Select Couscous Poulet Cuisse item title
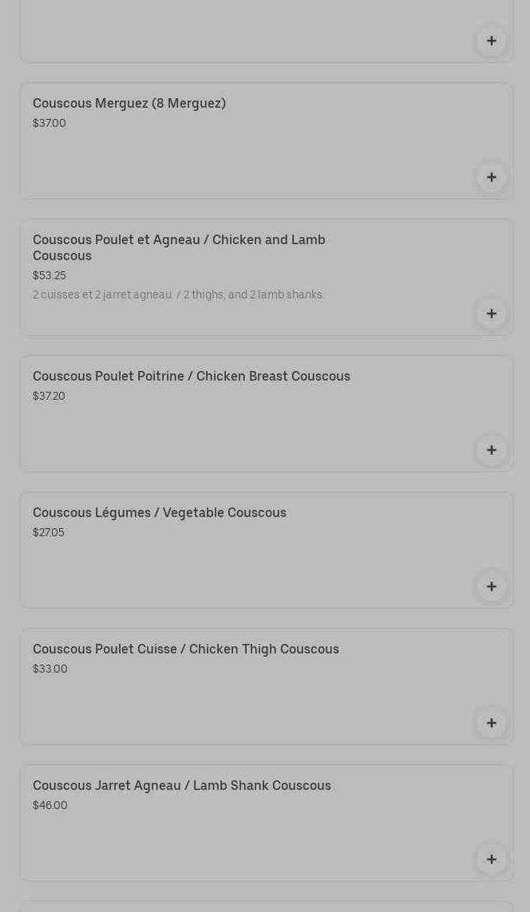530x912 pixels. point(186,649)
